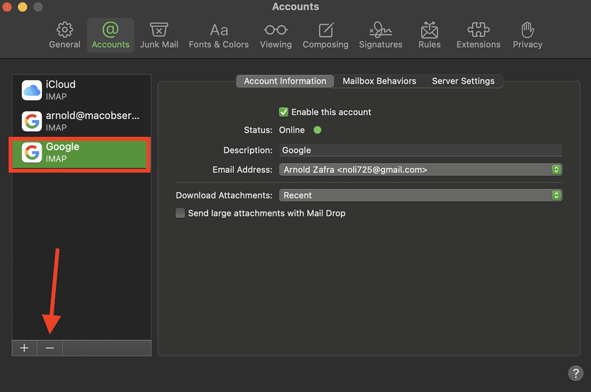
Task: Open Composing preferences
Action: [x=326, y=35]
